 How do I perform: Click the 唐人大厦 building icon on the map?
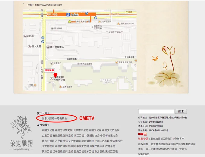30,46
